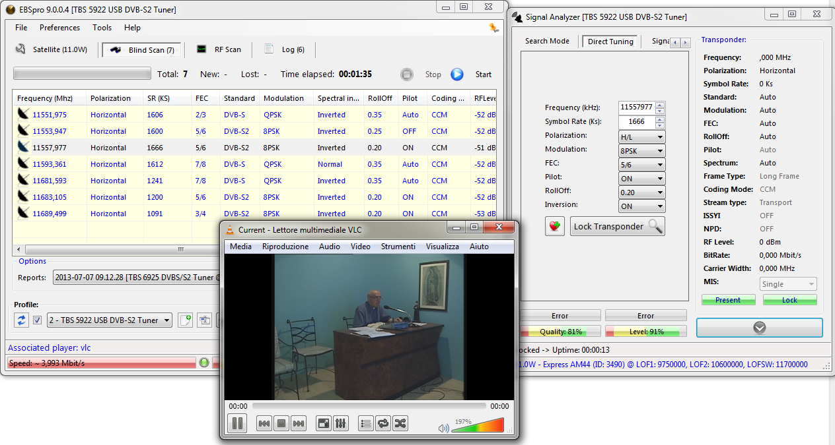Add a new profile

pyautogui.click(x=185, y=320)
